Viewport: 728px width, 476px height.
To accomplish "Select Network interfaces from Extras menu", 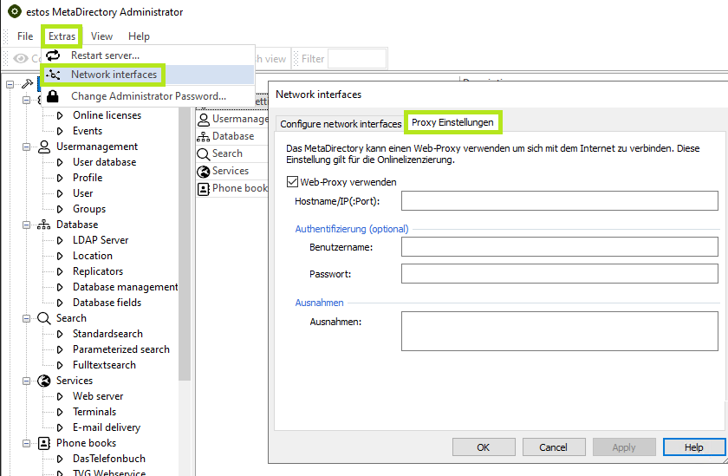I will click(114, 75).
